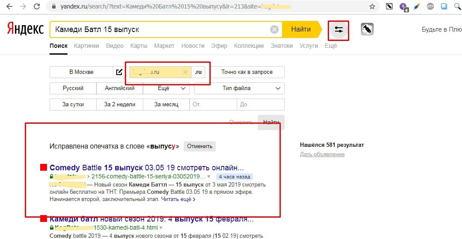Bookmark this page with the star icon
The width and height of the screenshot is (462, 239).
[372, 6]
